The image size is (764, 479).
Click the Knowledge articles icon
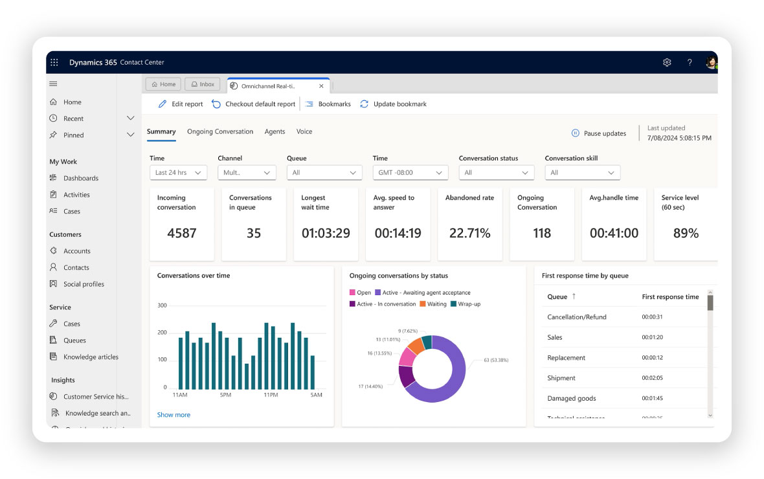click(53, 356)
